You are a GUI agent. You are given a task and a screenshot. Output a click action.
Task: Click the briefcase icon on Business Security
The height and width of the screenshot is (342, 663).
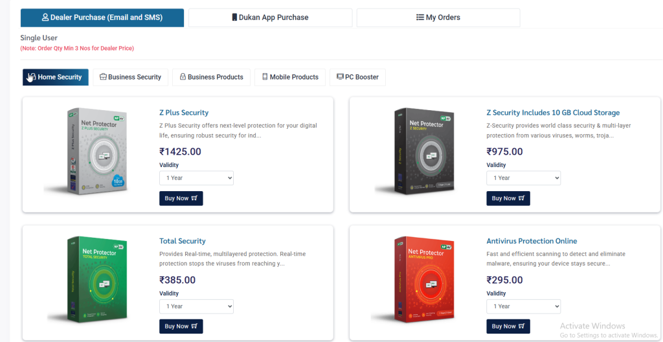pyautogui.click(x=103, y=77)
